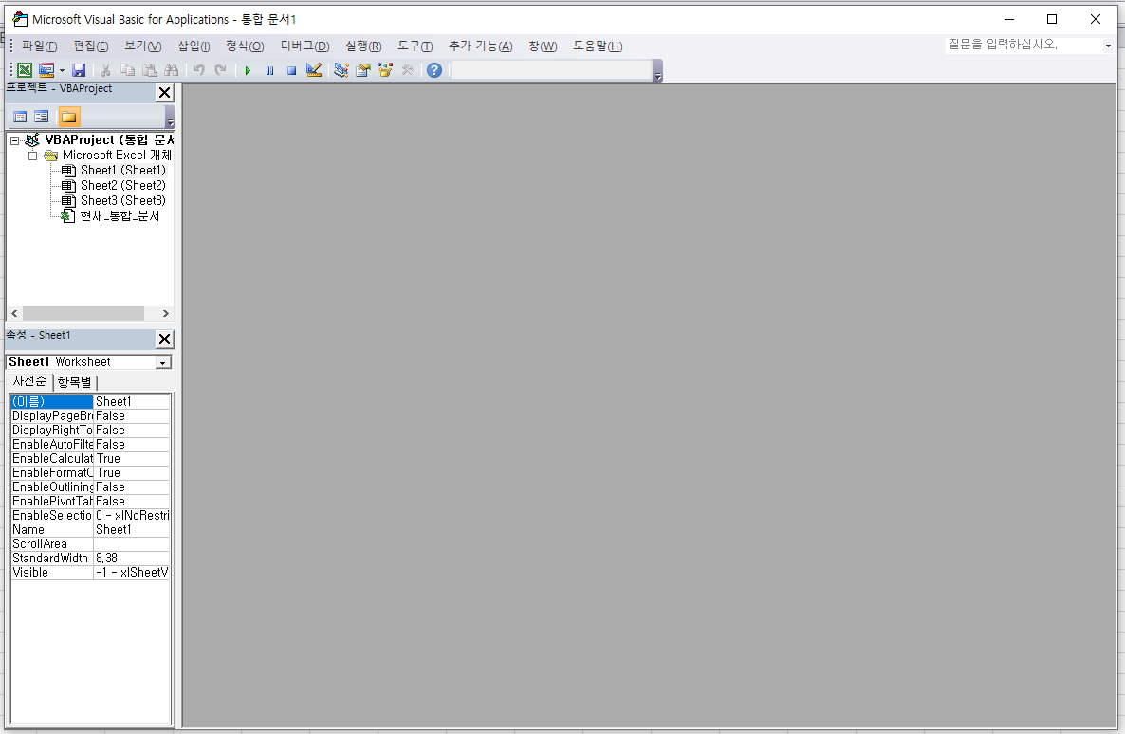Open the 도구(T) menu
Viewport: 1125px width, 734px height.
coord(415,46)
